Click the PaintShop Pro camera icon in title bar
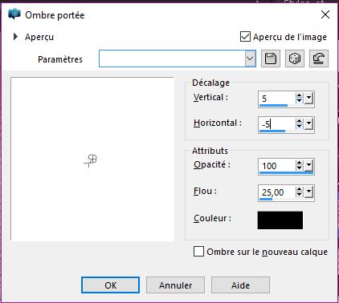The image size is (339, 303). click(x=14, y=14)
